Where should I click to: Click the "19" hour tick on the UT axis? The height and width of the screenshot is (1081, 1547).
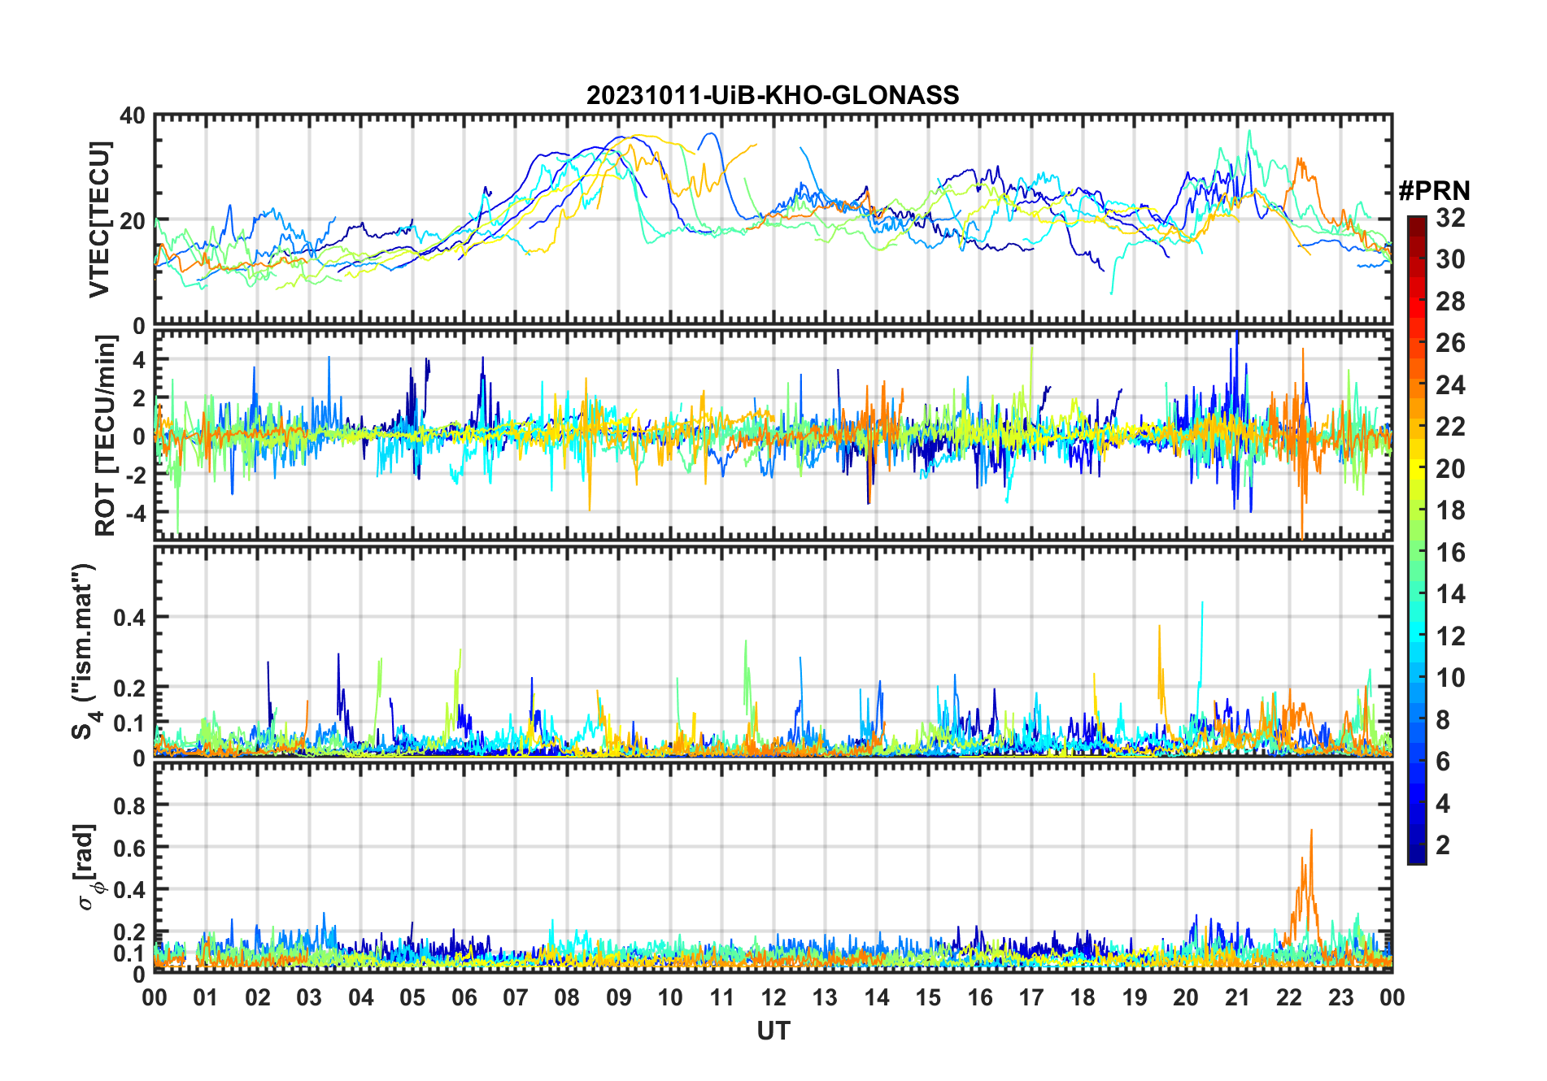(1135, 998)
